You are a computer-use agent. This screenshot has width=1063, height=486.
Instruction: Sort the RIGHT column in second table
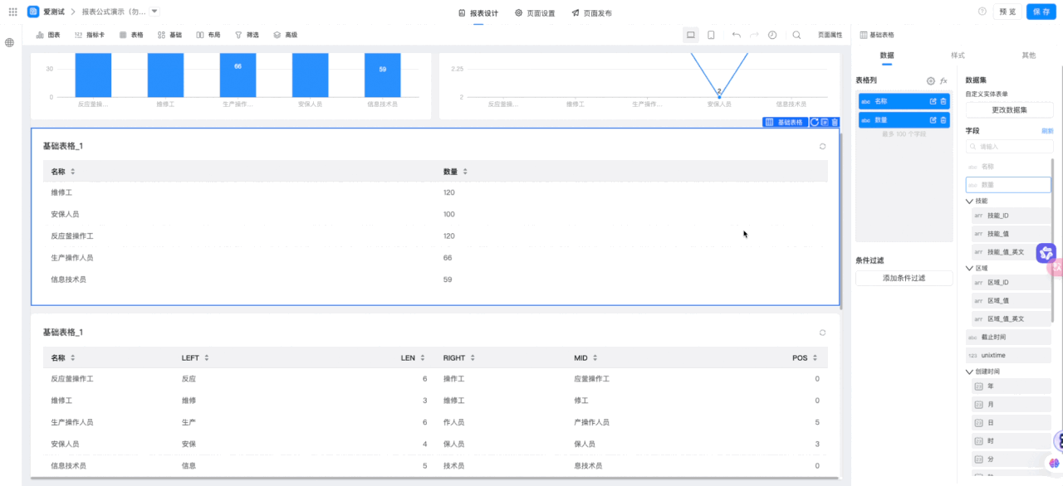pyautogui.click(x=473, y=358)
